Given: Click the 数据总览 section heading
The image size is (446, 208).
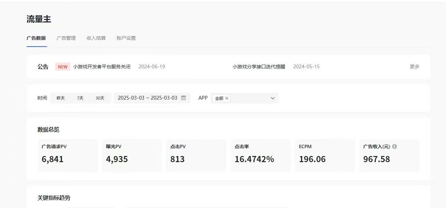Looking at the screenshot, I should coord(48,129).
